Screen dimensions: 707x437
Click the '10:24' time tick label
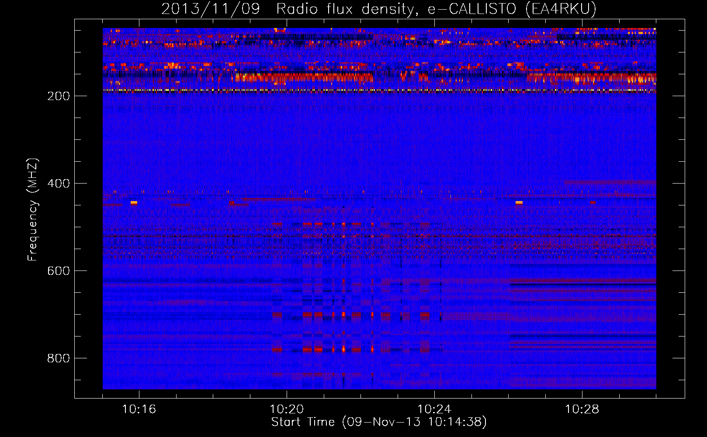point(434,409)
